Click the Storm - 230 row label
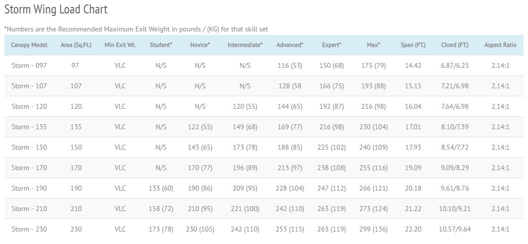Viewport: 528px width, 244px height. pos(29,229)
